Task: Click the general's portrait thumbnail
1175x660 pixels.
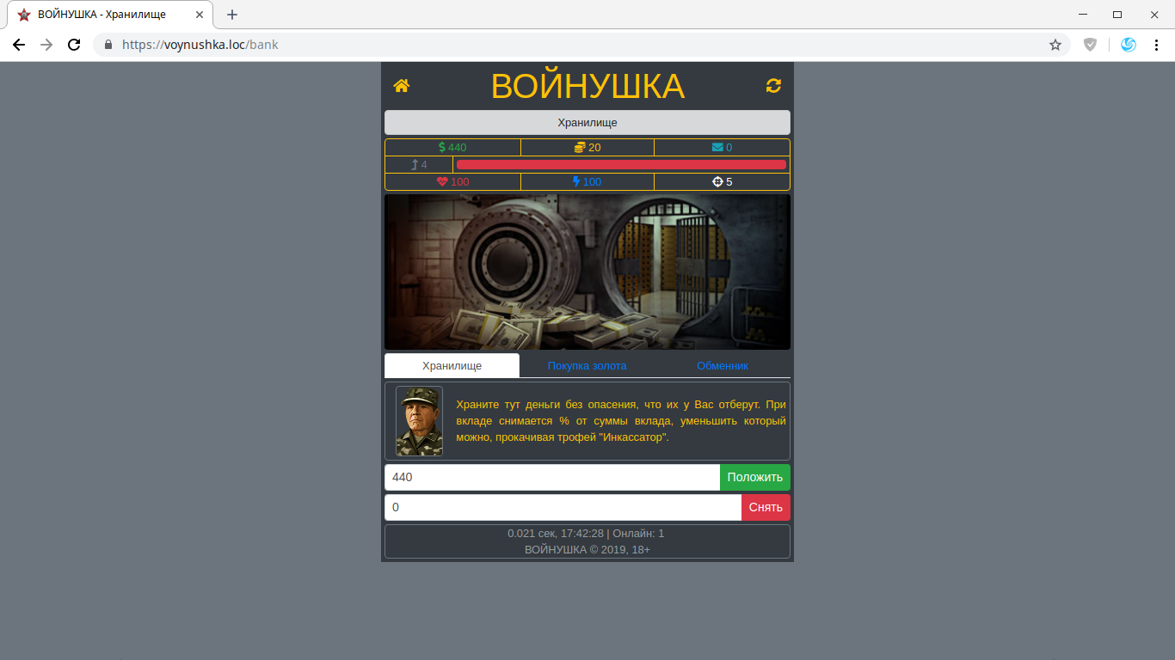Action: 419,421
